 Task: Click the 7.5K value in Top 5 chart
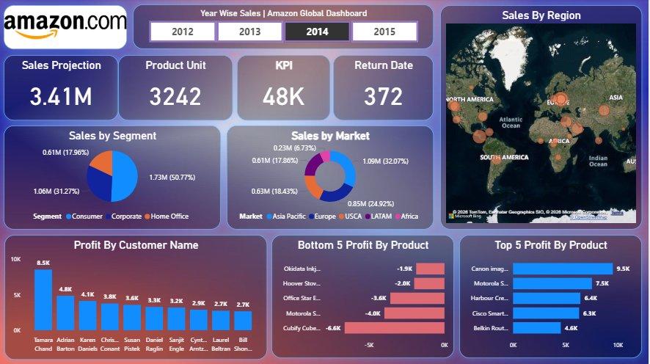click(602, 283)
